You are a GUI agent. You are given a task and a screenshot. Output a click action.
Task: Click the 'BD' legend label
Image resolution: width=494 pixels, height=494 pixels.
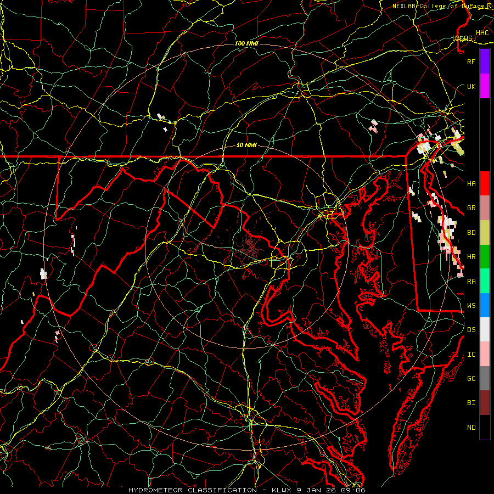pyautogui.click(x=471, y=233)
